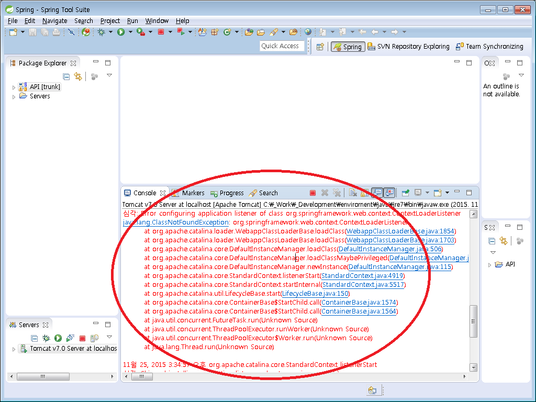Click the Save icon in the main toolbar

pyautogui.click(x=32, y=32)
